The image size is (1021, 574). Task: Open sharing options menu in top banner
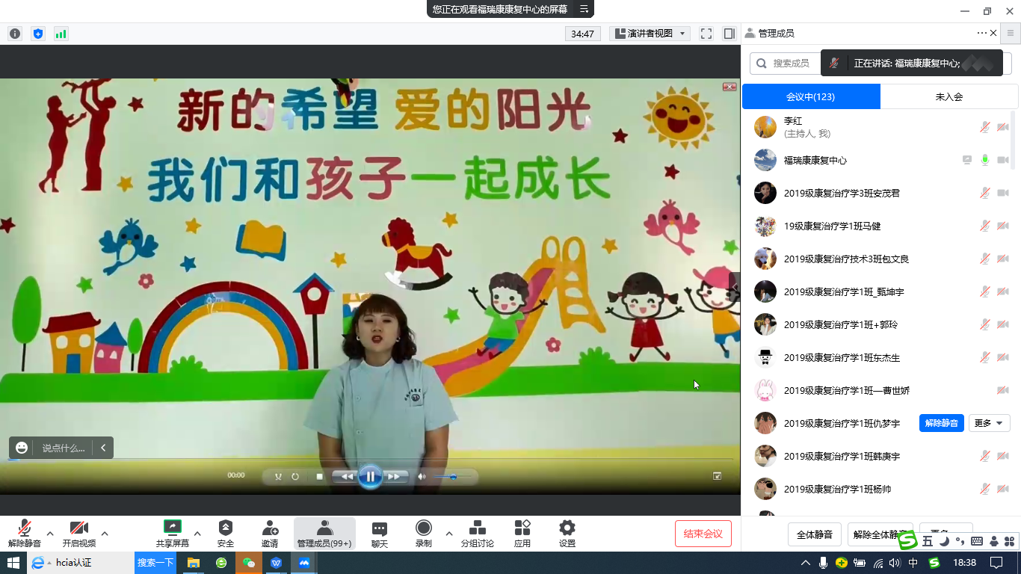pos(584,9)
